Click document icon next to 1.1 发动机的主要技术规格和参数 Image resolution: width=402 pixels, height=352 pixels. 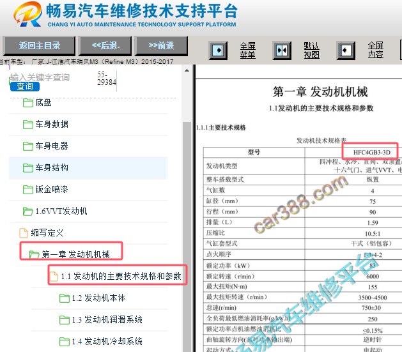tap(54, 277)
